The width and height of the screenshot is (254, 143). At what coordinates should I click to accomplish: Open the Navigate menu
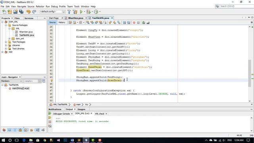coord(22,6)
